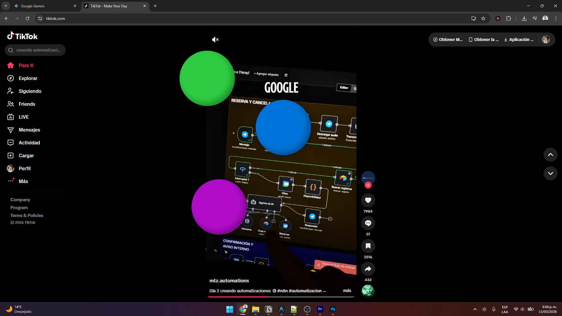Open the weather widget

19,309
